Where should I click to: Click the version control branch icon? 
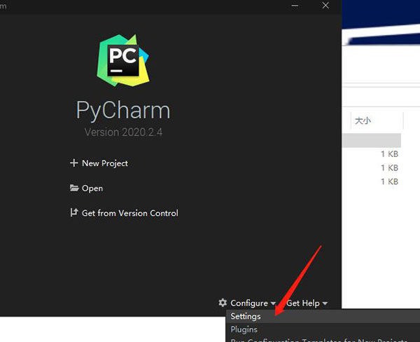(x=74, y=212)
